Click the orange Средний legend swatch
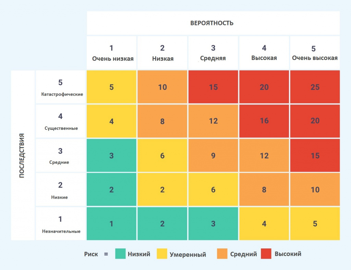Viewport: 351px width, 270px height. pyautogui.click(x=222, y=254)
